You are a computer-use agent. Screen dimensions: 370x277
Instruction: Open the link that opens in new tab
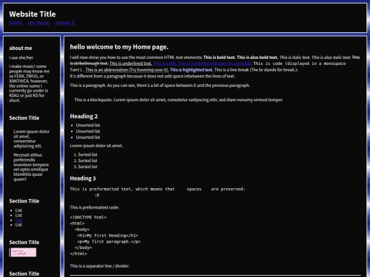tap(214, 64)
